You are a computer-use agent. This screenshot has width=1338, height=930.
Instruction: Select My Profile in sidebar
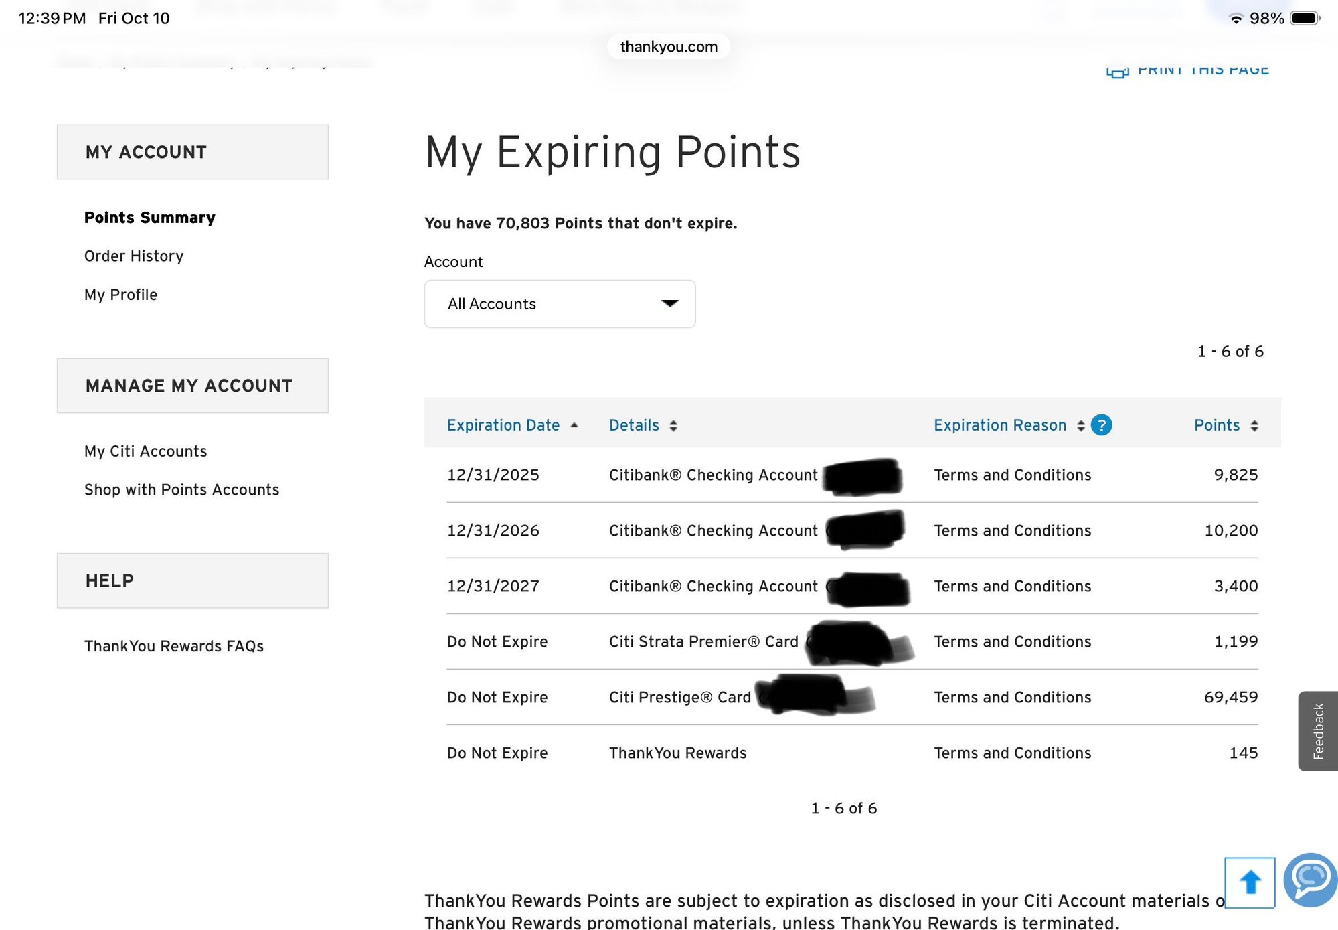121,295
